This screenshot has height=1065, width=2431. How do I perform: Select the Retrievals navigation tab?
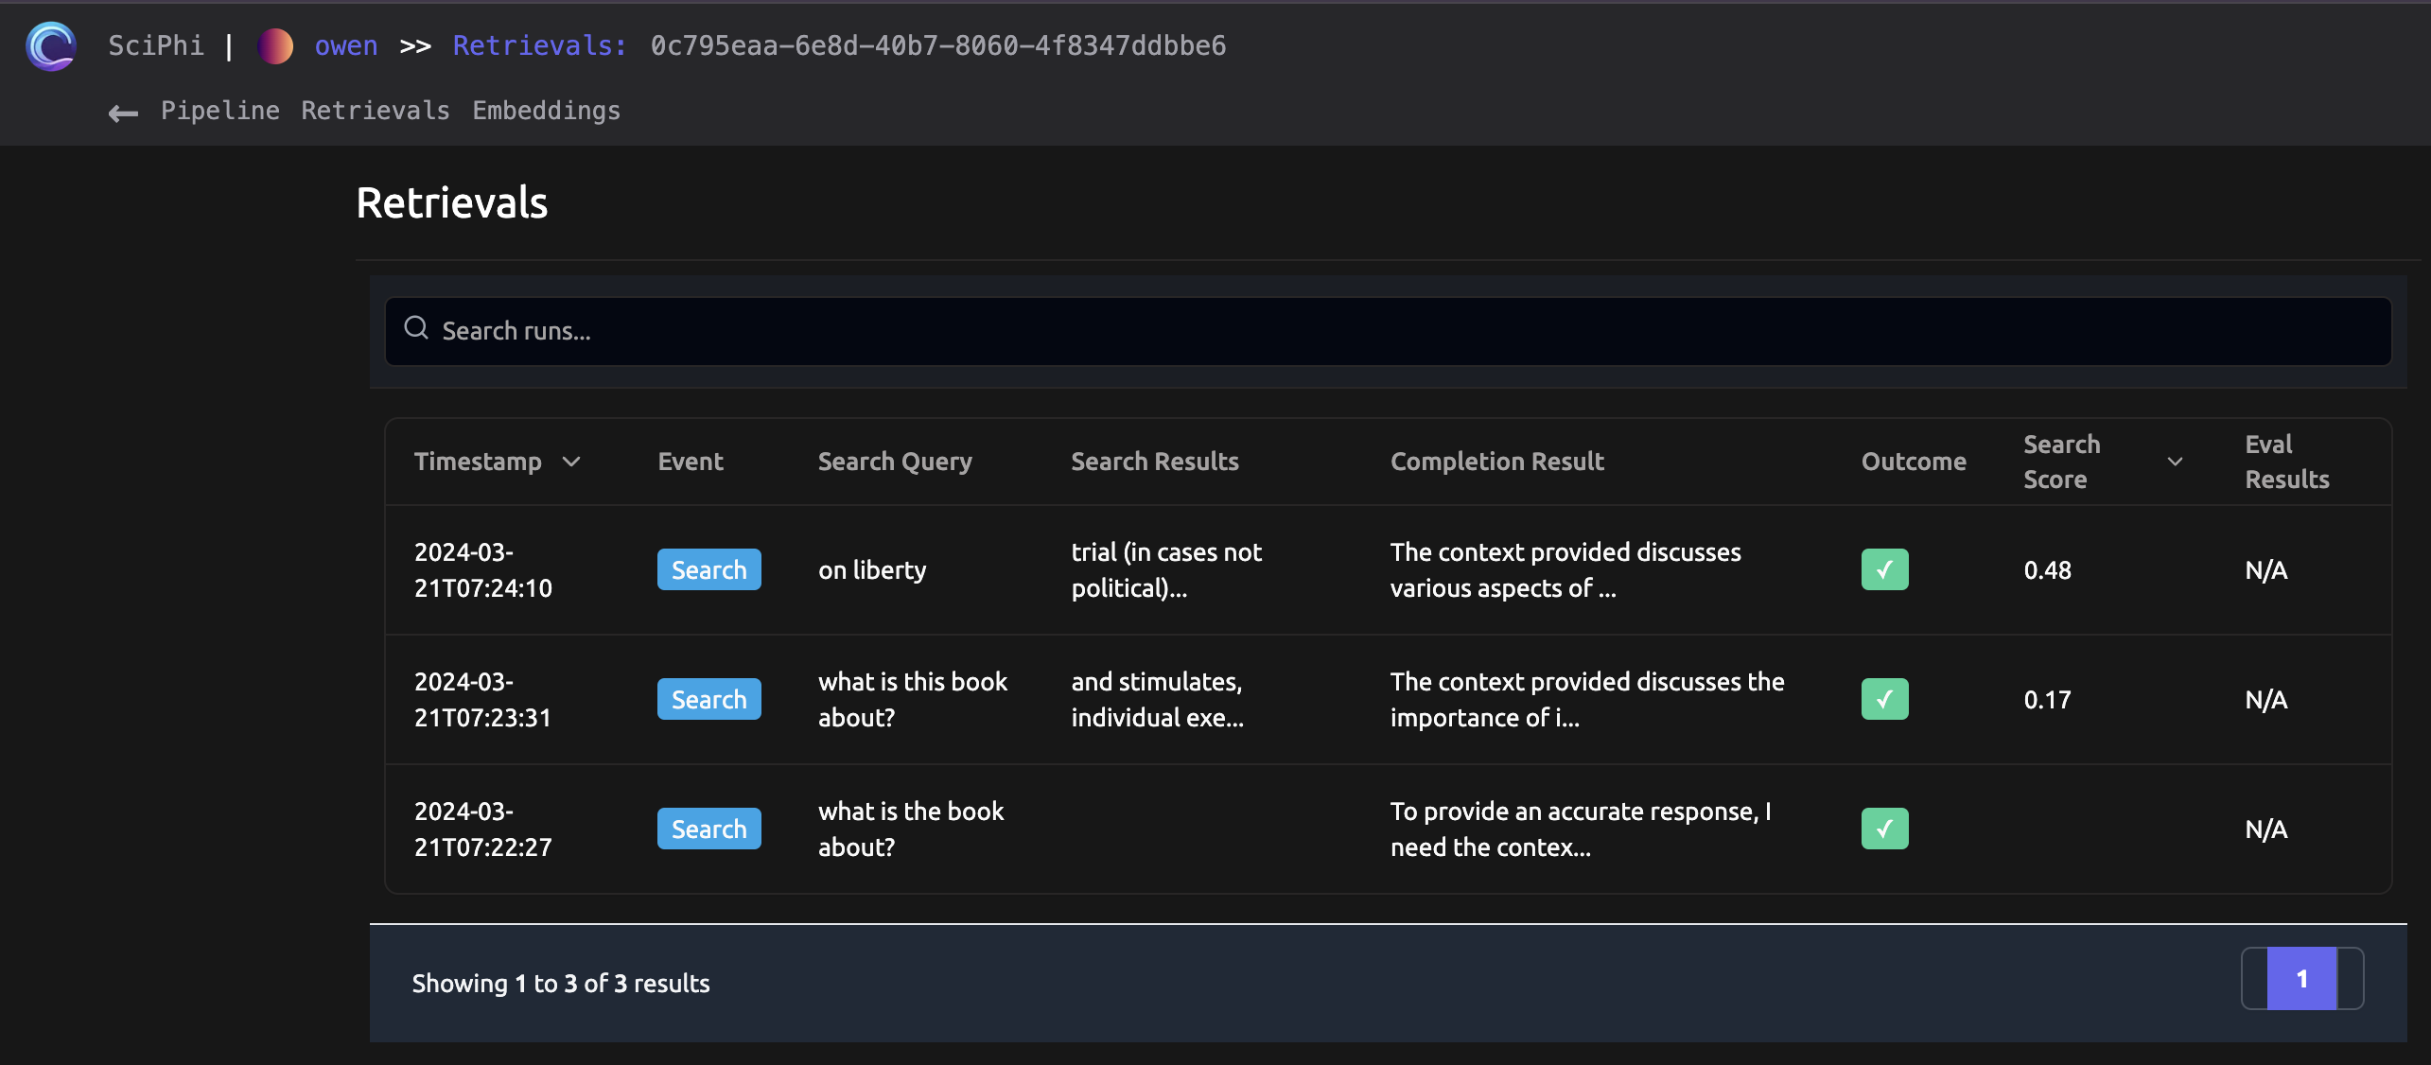tap(376, 111)
